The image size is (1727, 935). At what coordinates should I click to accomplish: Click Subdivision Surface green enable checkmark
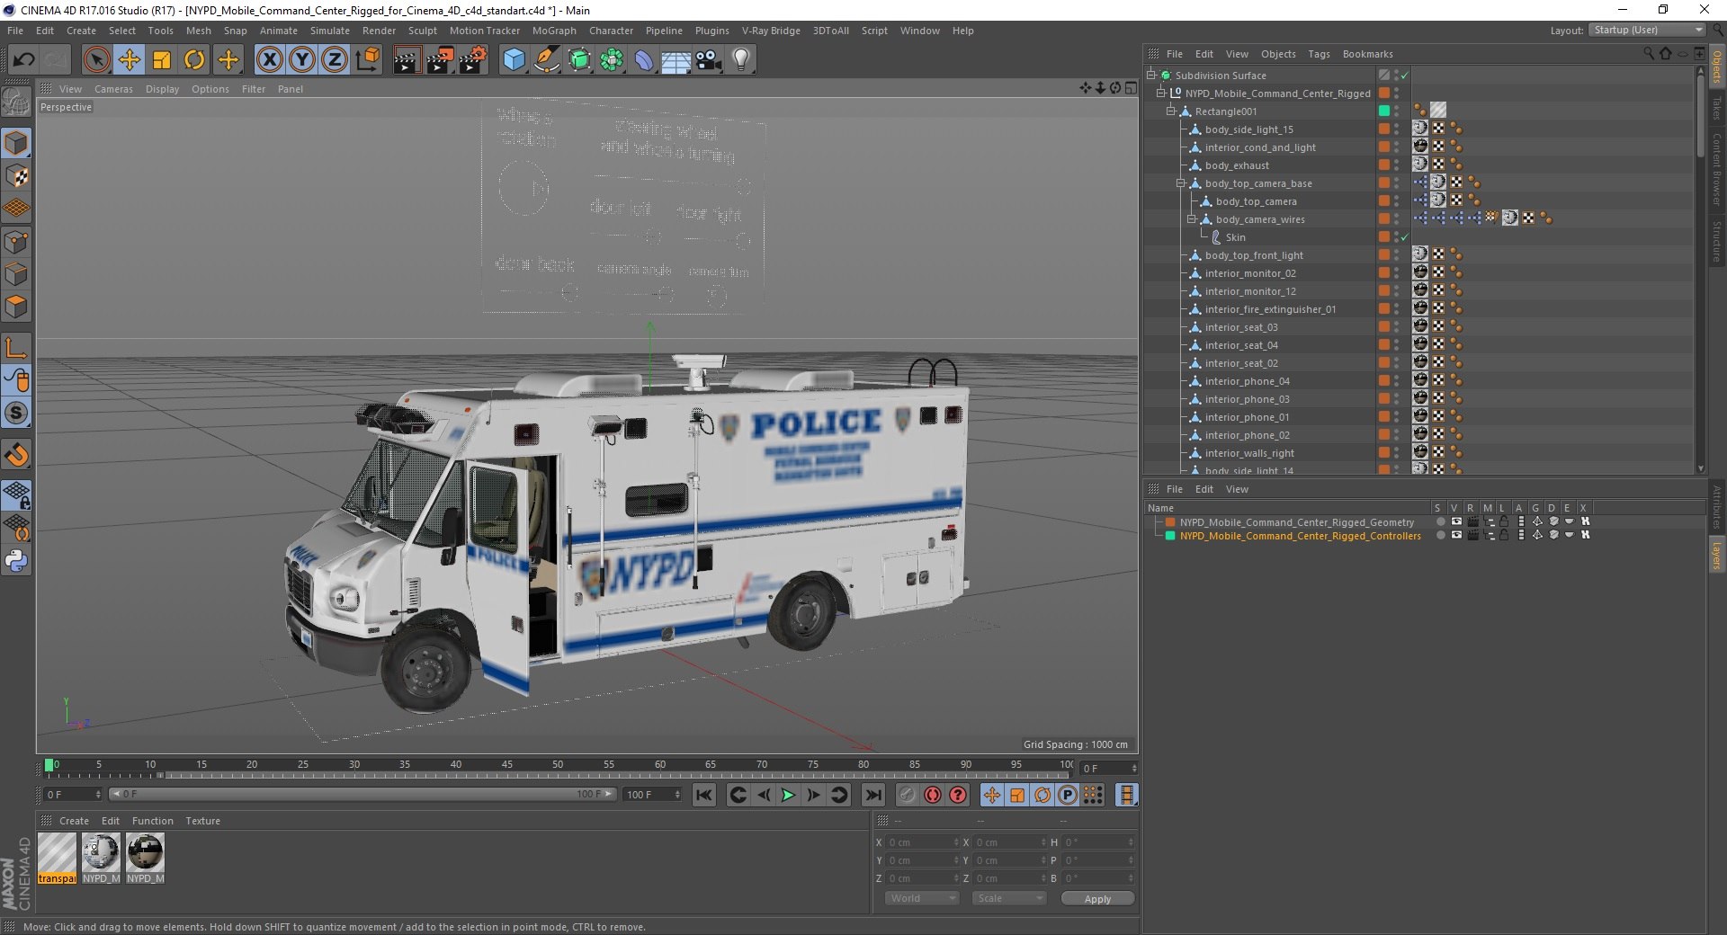tap(1404, 76)
